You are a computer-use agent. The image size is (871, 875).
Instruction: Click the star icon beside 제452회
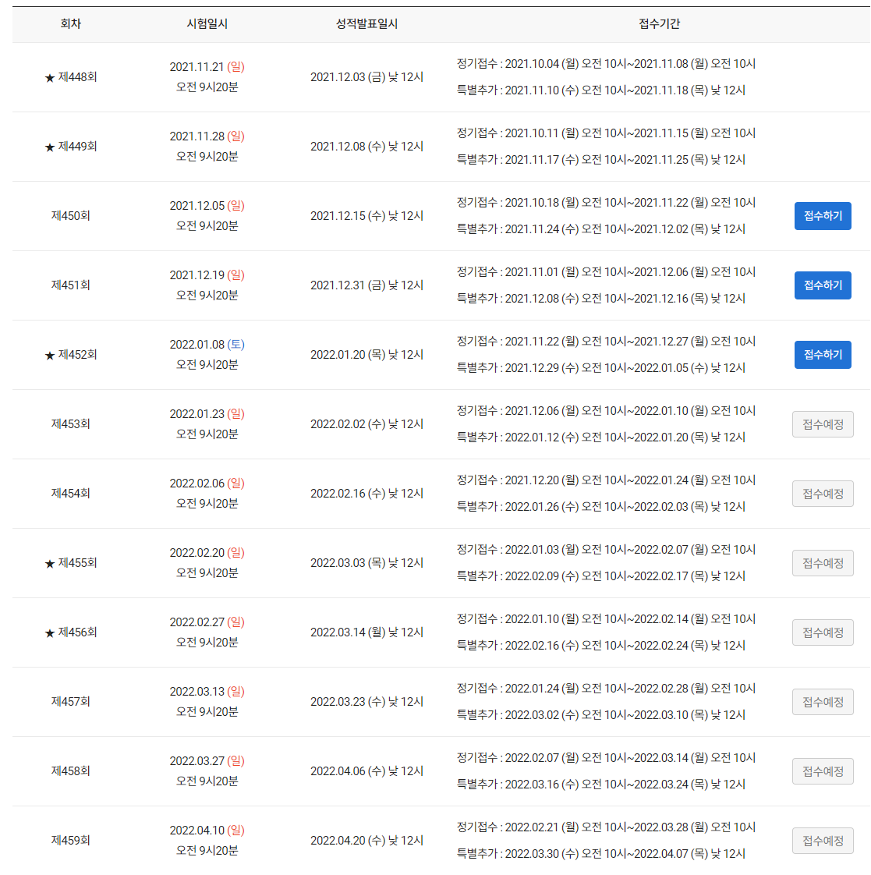click(x=50, y=356)
